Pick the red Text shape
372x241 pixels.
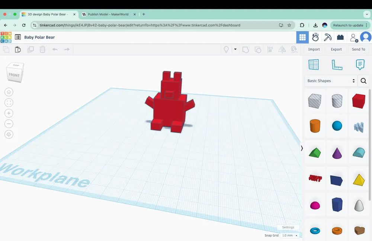[x=315, y=178]
